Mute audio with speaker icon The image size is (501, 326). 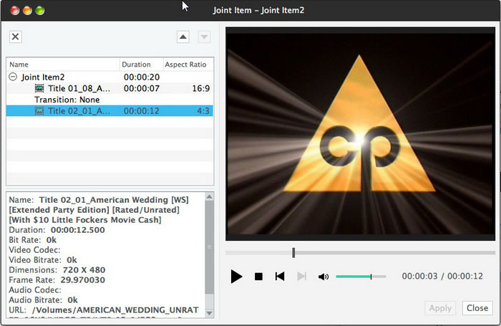[x=324, y=277]
